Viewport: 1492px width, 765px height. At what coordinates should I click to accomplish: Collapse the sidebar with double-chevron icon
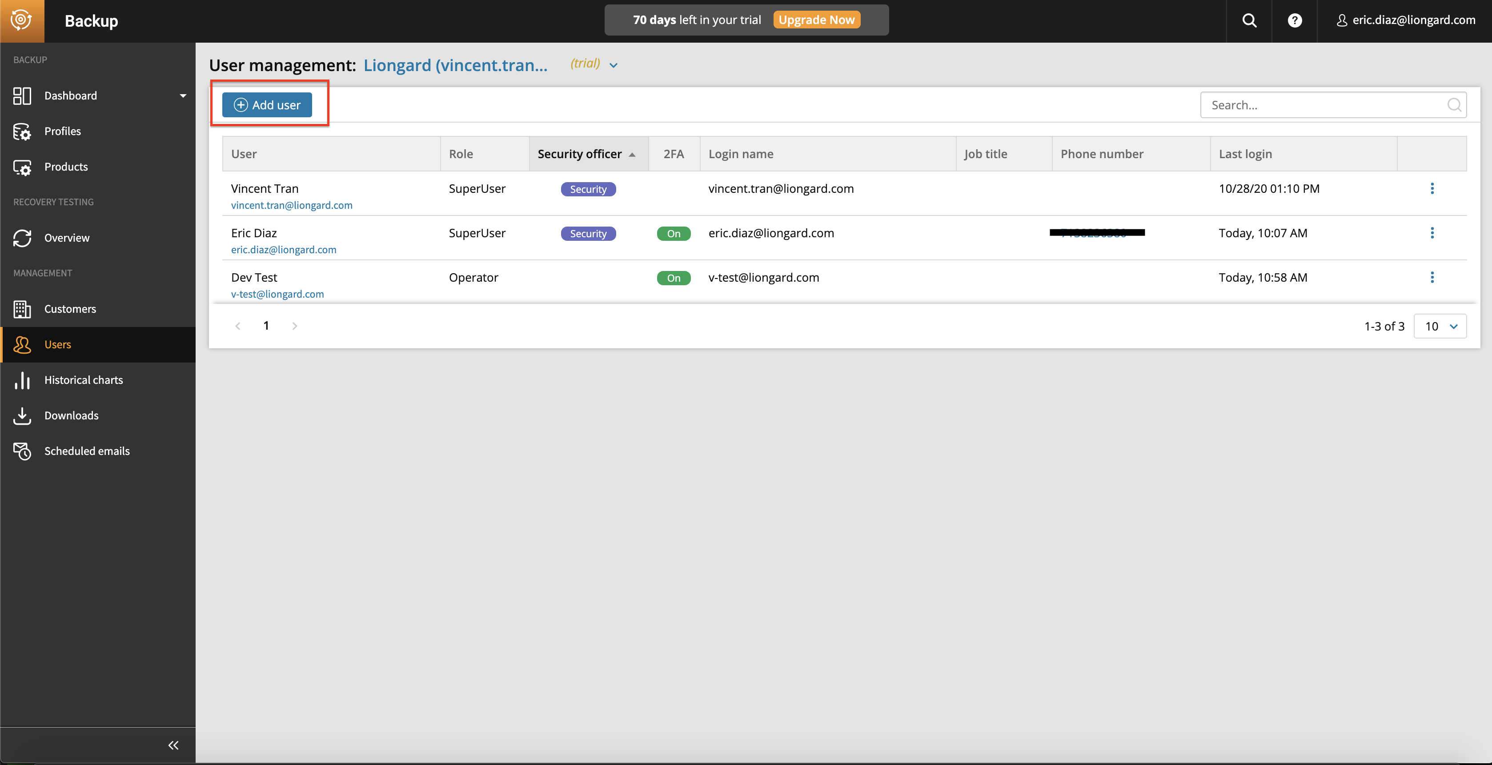pyautogui.click(x=173, y=745)
